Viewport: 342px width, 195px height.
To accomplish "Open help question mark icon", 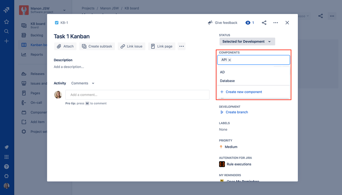I will [7, 167].
